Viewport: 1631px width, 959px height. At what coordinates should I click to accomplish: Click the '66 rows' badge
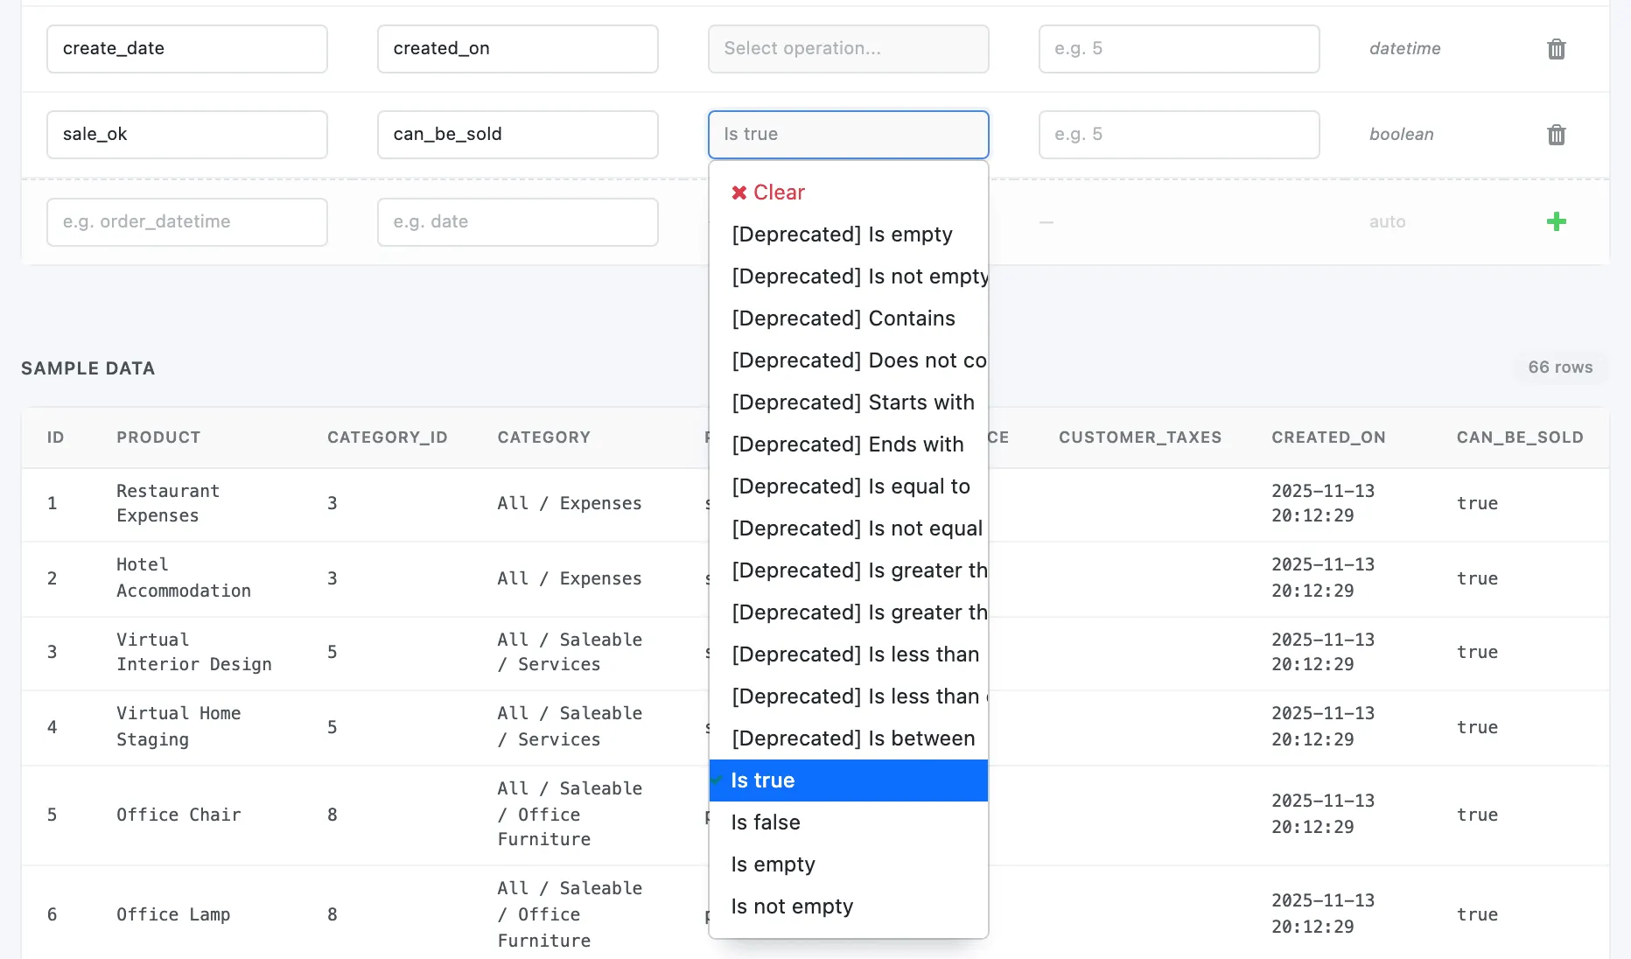click(x=1560, y=367)
